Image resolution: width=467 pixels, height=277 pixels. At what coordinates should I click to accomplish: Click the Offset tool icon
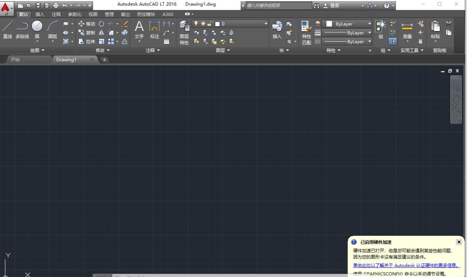click(x=125, y=42)
